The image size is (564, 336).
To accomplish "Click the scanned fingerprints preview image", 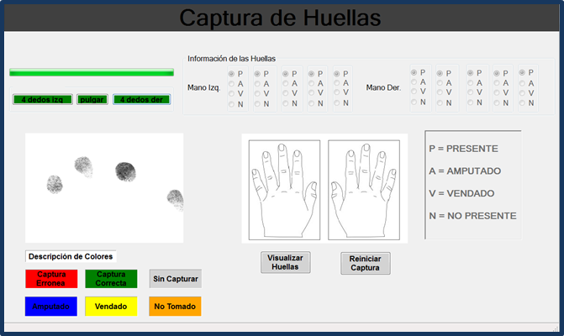I will click(x=104, y=188).
